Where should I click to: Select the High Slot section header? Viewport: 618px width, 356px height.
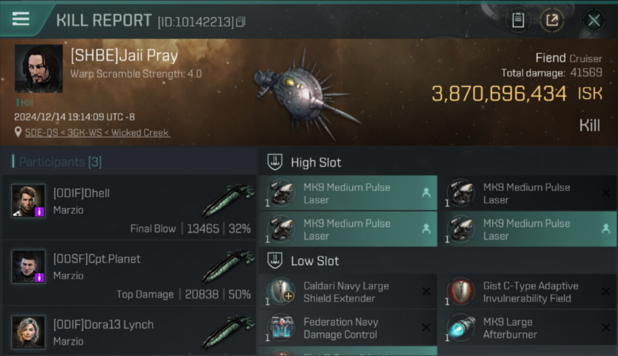click(316, 162)
